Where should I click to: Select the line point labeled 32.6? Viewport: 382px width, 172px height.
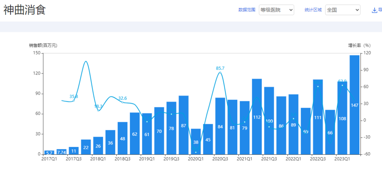[122, 102]
